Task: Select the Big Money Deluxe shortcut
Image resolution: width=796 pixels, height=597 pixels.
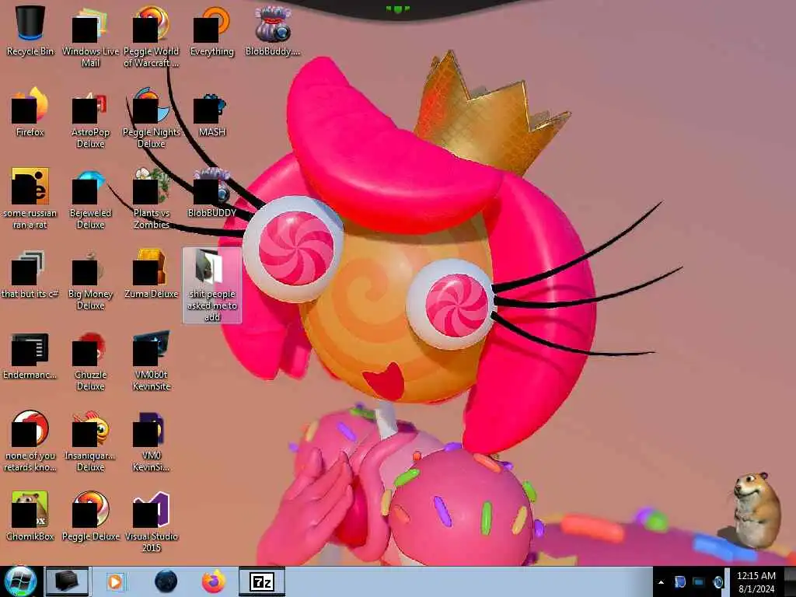Action: 90,279
